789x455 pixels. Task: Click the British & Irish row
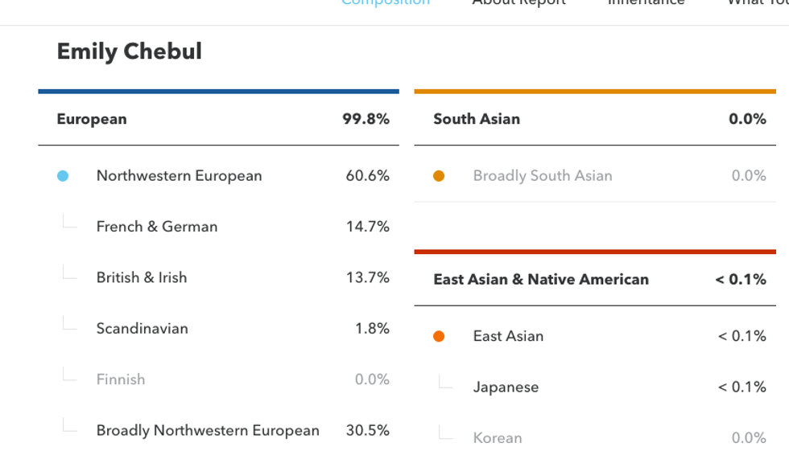pyautogui.click(x=142, y=277)
